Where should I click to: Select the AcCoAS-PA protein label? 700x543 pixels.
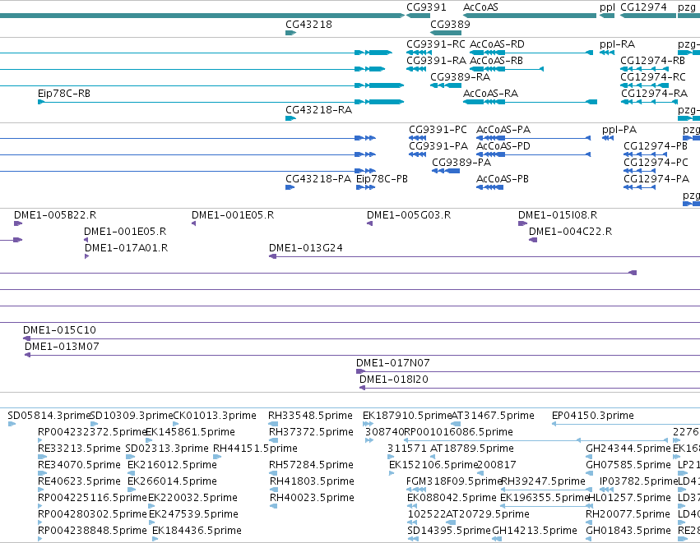pos(503,130)
